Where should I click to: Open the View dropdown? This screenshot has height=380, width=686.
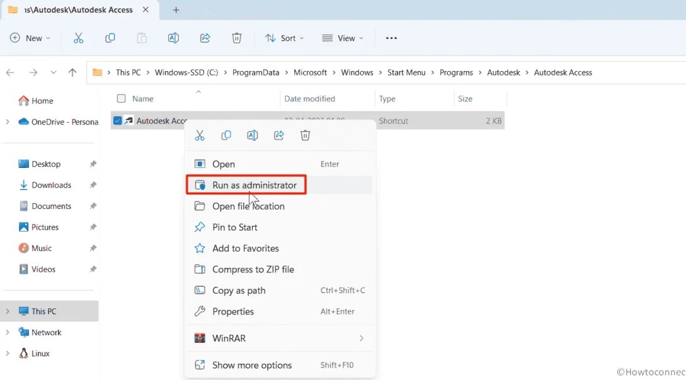click(342, 38)
